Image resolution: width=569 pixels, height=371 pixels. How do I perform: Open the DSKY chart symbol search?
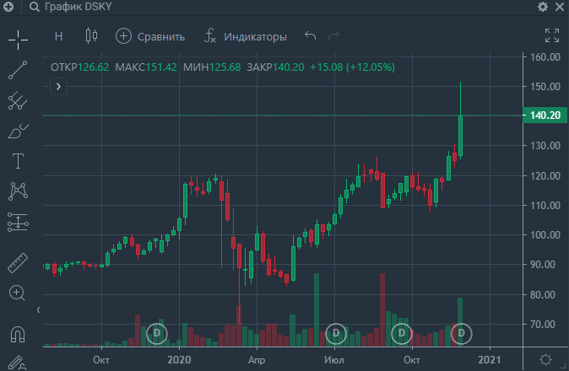click(x=34, y=7)
